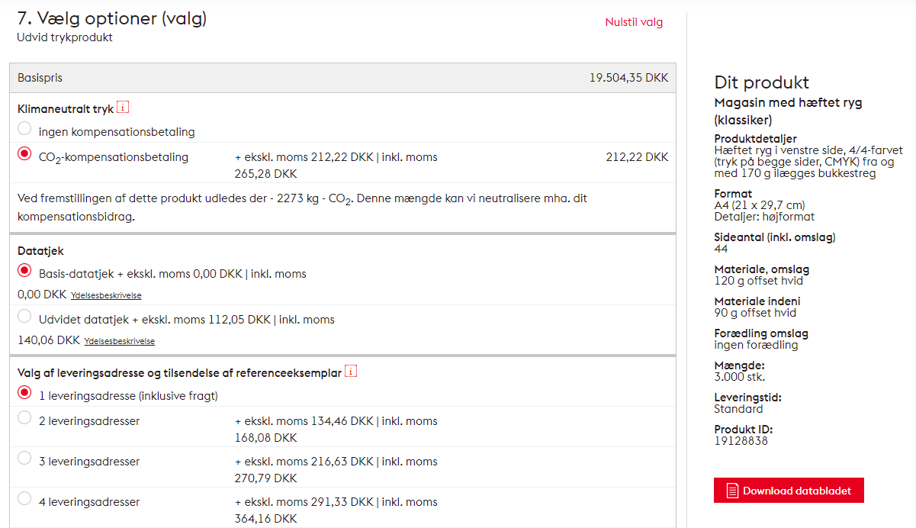Select 1 leveringsadresse (inklusive fragt)
This screenshot has width=916, height=528.
(25, 393)
